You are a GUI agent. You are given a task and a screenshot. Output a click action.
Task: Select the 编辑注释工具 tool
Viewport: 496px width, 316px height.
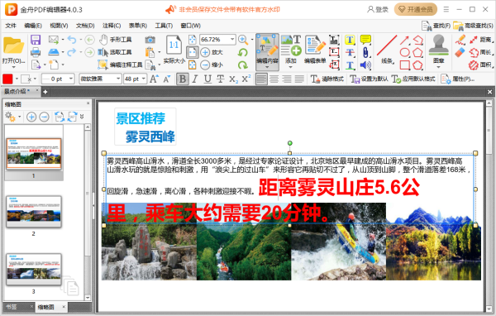point(120,65)
